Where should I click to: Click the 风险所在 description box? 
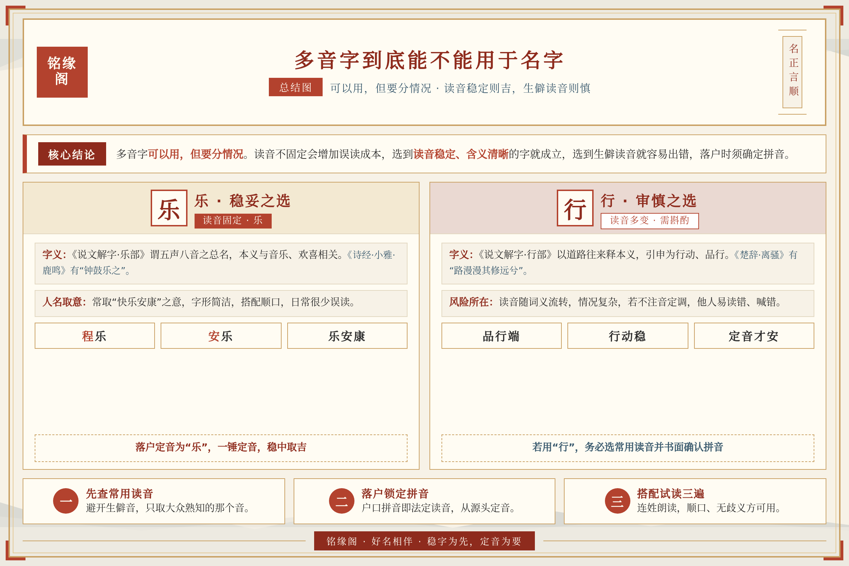pos(627,303)
